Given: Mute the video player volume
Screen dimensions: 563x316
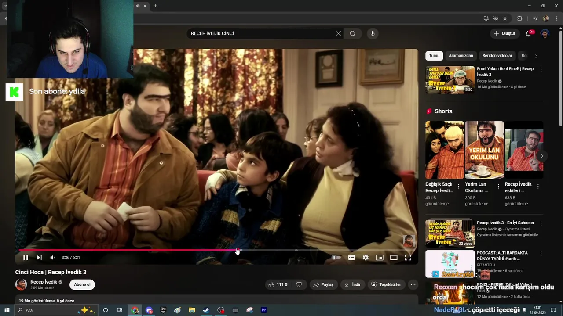Looking at the screenshot, I should tap(52, 258).
